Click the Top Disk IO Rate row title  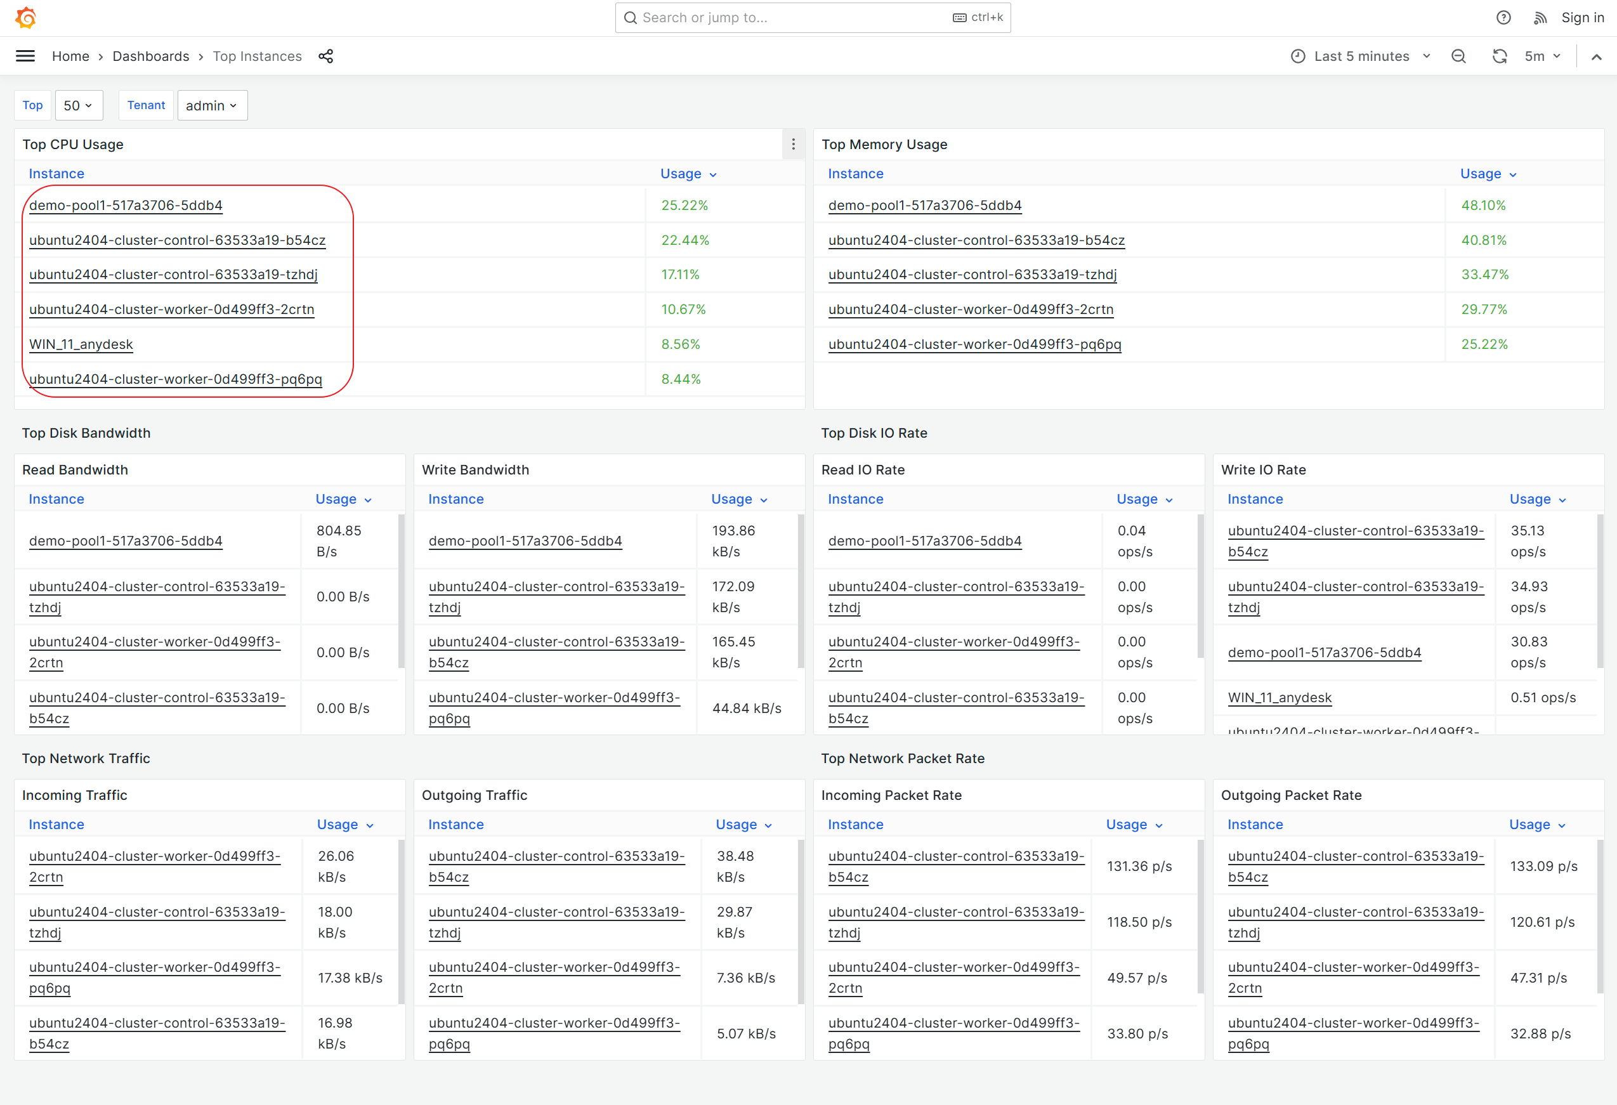[x=874, y=433]
